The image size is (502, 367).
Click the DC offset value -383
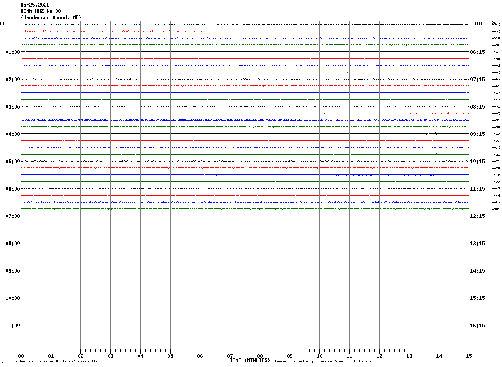pyautogui.click(x=496, y=209)
